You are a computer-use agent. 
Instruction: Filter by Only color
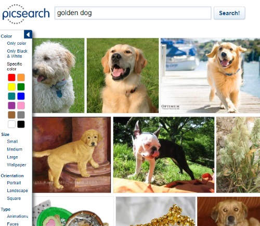click(x=17, y=43)
